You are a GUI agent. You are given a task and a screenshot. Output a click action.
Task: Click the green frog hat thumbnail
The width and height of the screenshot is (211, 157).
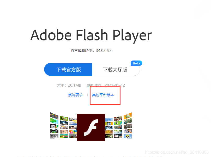click(128, 136)
